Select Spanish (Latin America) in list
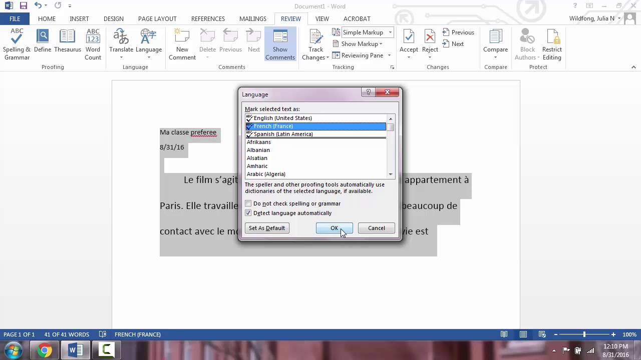 click(x=316, y=134)
